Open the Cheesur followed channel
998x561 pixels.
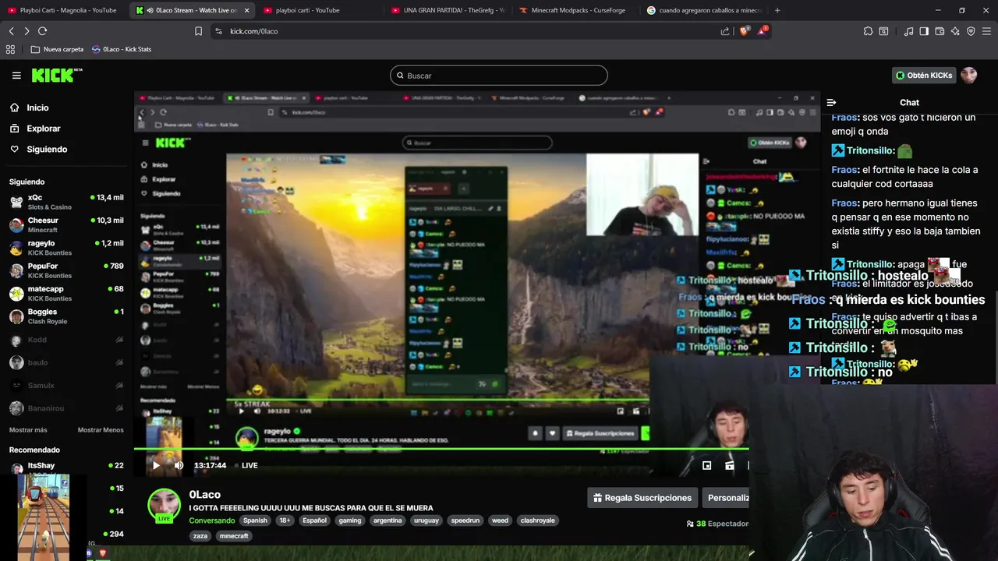(66, 224)
